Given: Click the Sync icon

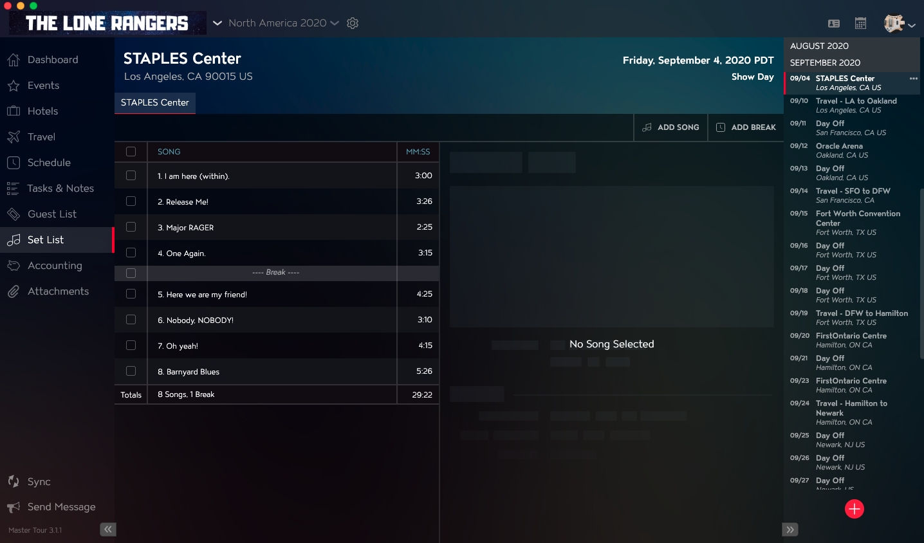Looking at the screenshot, I should [14, 481].
